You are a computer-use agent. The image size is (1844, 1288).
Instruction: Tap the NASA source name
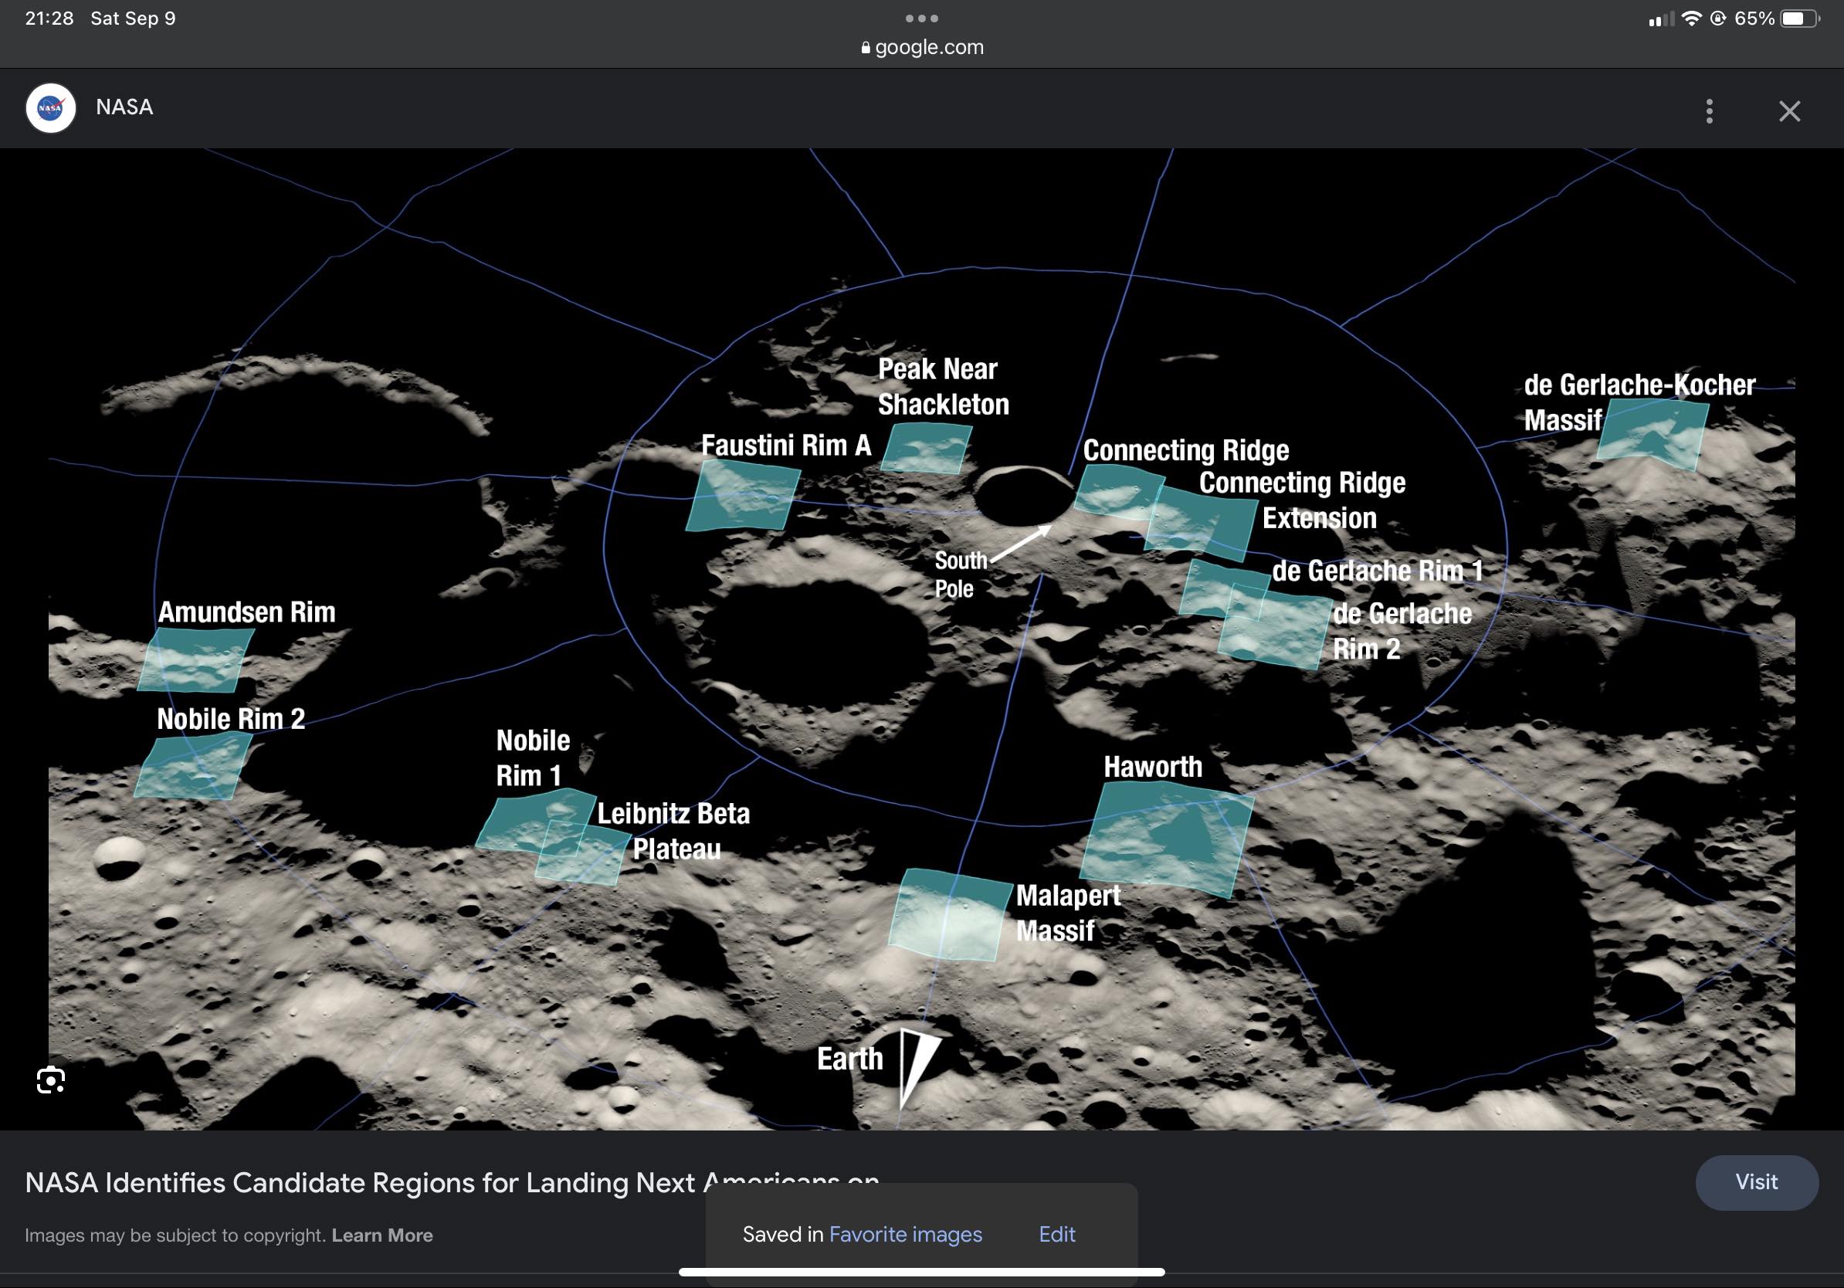pos(124,107)
